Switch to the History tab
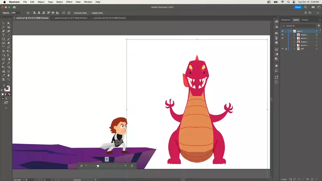Viewport: 322px width, 181px height. (305, 20)
